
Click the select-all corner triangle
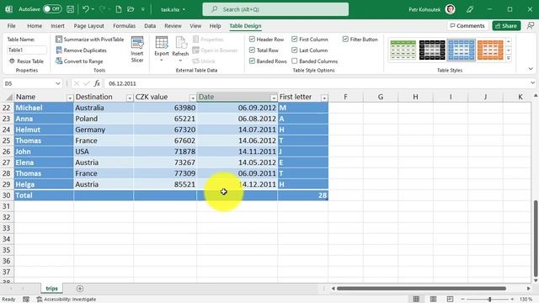(9, 98)
